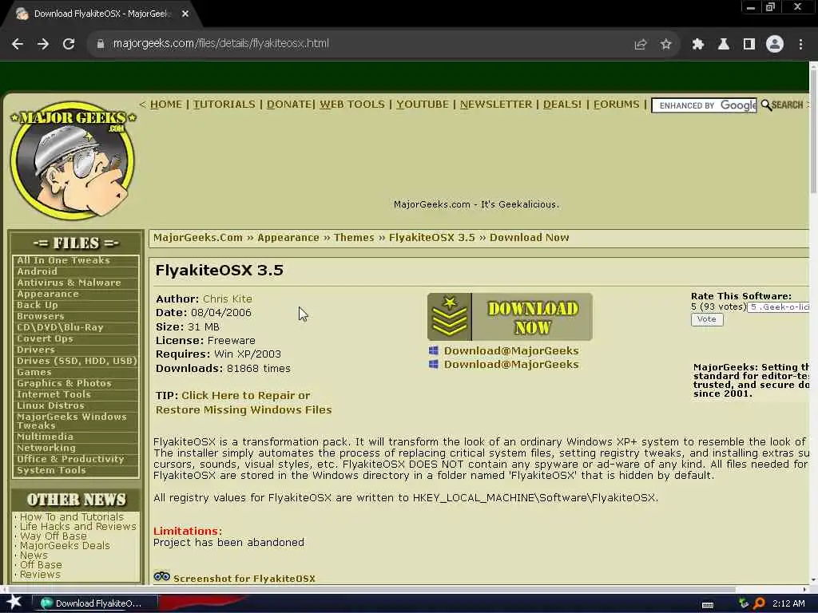Viewport: 818px width, 613px height.
Task: Open How To and Tutorials news link
Action: click(72, 516)
